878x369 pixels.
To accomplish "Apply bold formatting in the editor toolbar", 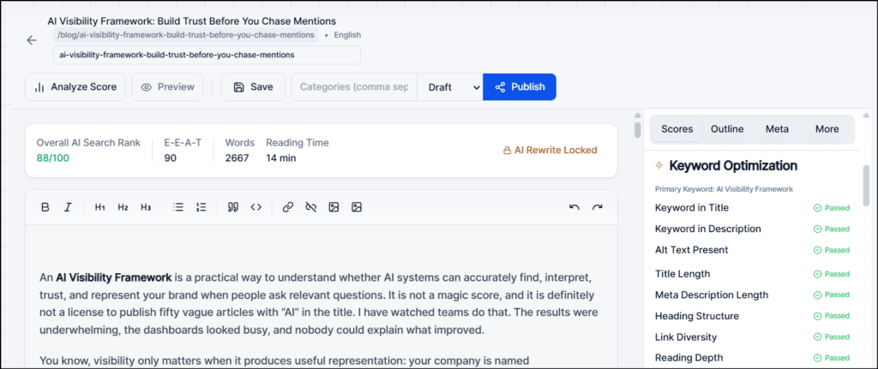I will pos(45,207).
